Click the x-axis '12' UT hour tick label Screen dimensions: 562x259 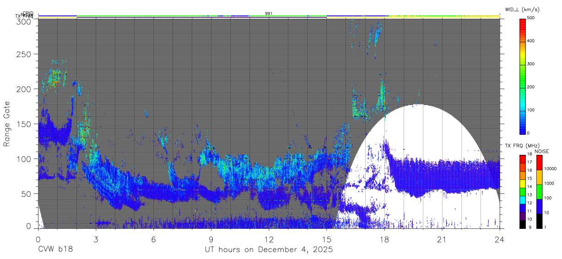(269, 239)
